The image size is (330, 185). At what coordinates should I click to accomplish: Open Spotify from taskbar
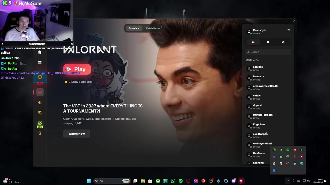point(180,181)
